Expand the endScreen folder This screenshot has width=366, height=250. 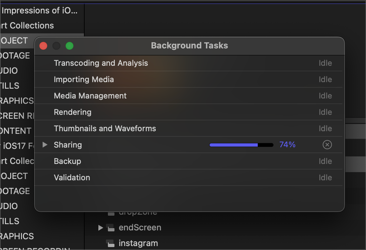click(x=100, y=228)
